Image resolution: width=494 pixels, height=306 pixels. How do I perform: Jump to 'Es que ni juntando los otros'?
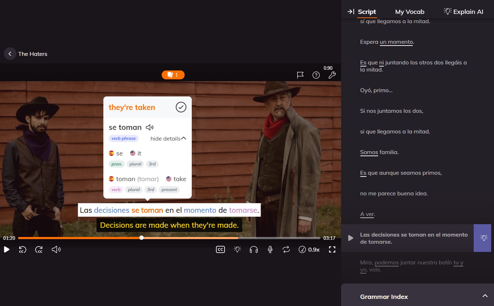413,66
